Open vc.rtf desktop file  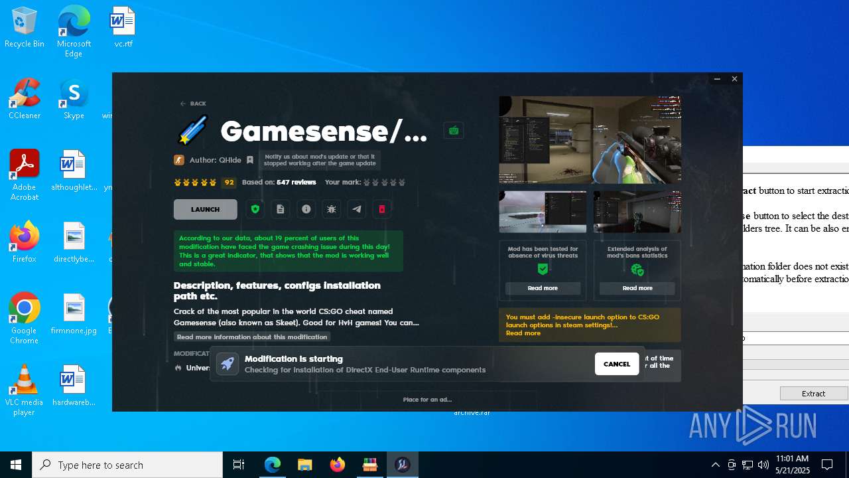[x=123, y=28]
